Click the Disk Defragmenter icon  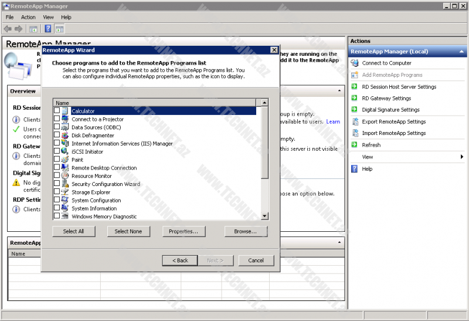click(x=64, y=136)
